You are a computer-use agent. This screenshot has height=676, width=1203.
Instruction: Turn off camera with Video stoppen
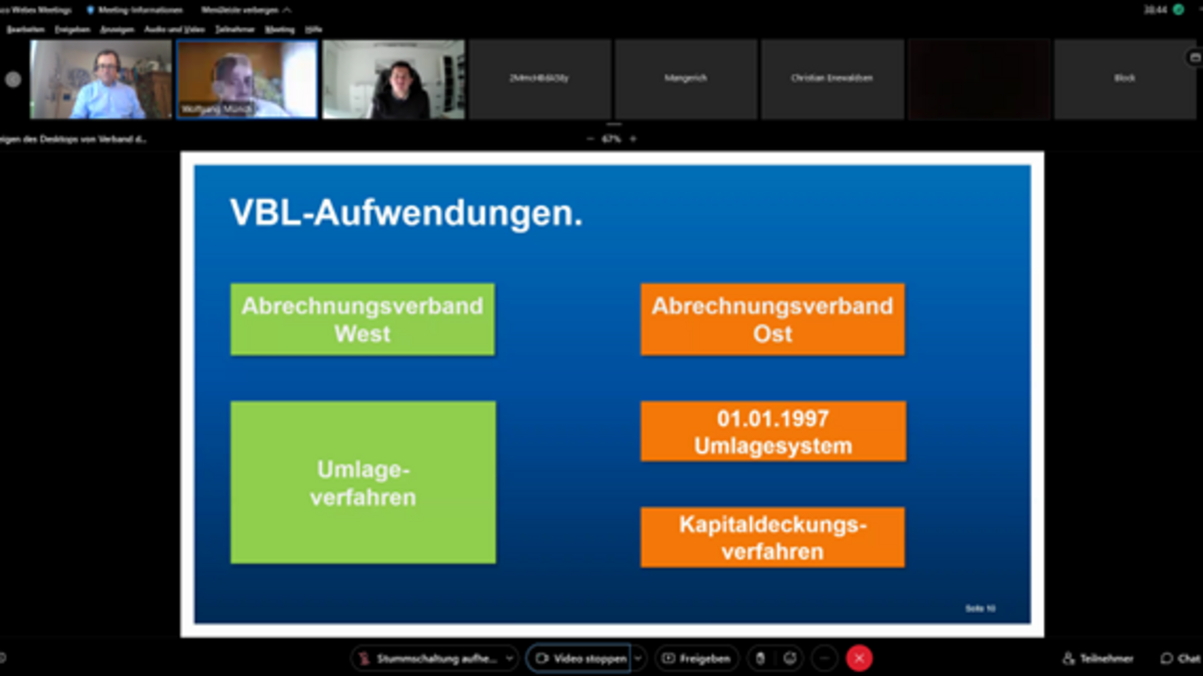(579, 659)
